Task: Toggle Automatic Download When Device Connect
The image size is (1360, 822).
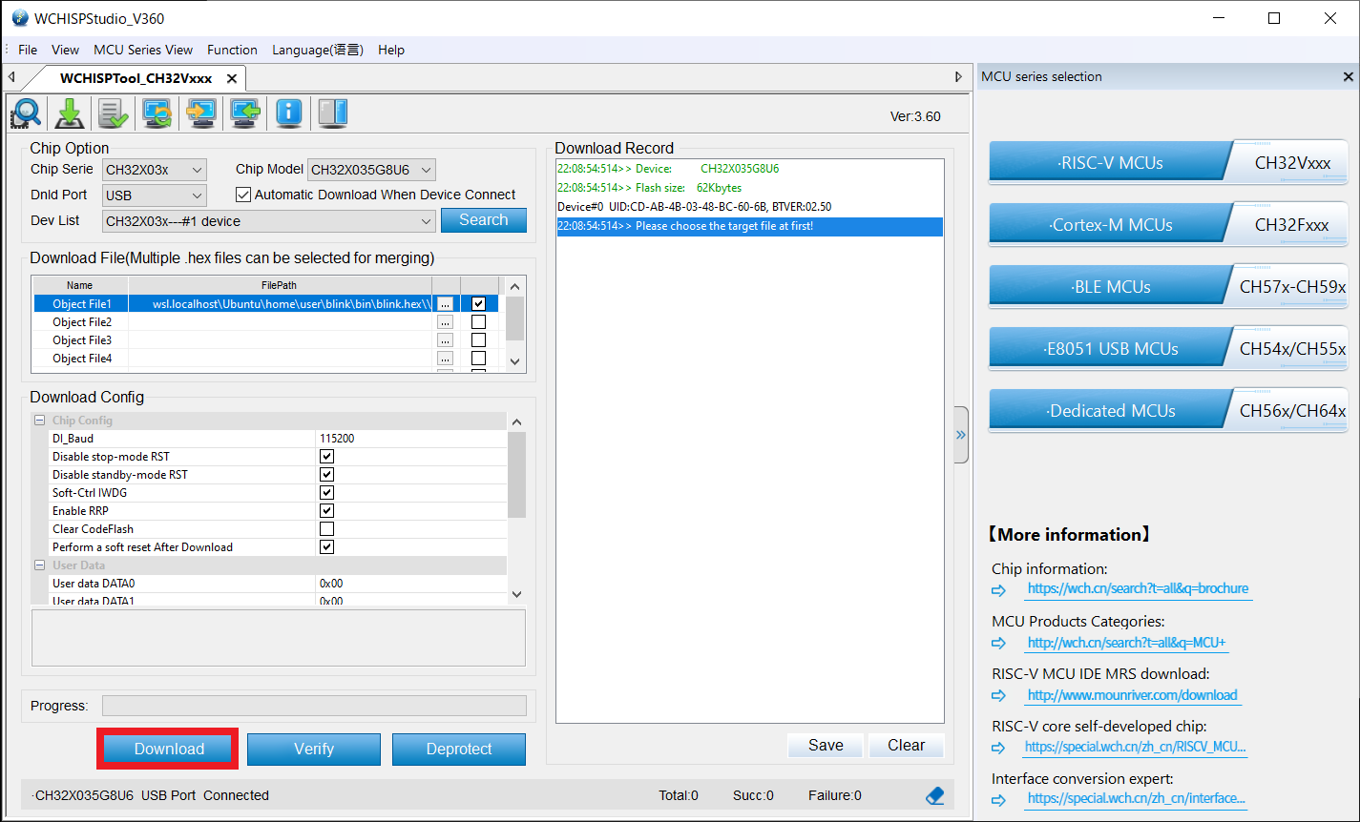Action: 243,195
